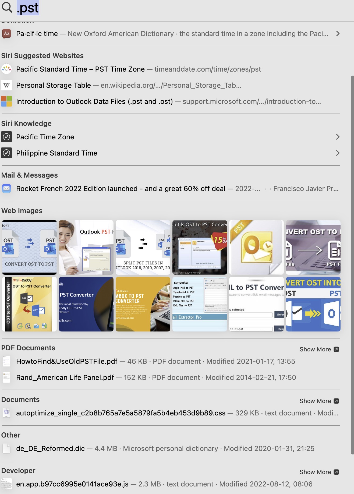Image resolution: width=354 pixels, height=494 pixels.
Task: Show more Developer results
Action: 319,472
